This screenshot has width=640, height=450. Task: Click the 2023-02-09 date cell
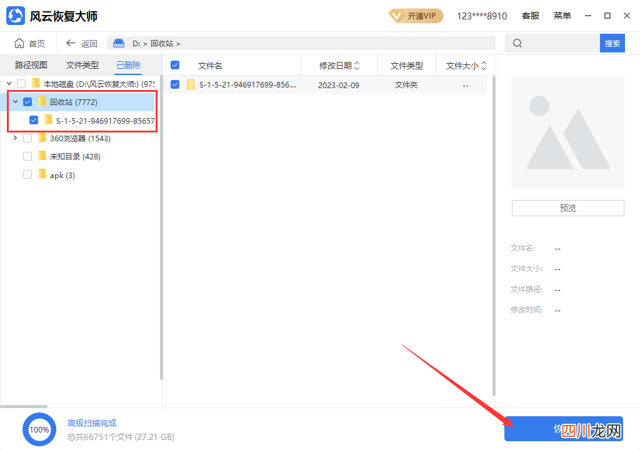tap(339, 85)
